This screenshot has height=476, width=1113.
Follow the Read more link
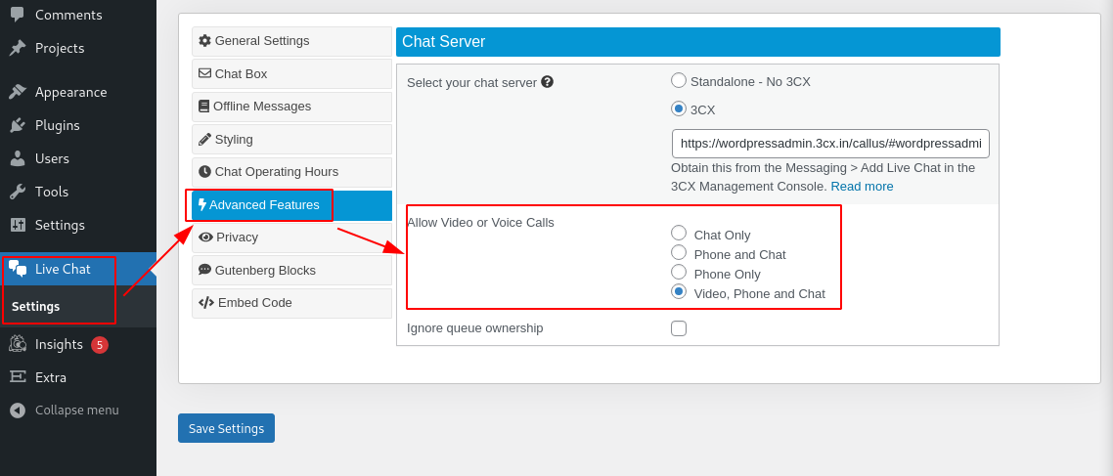click(862, 186)
